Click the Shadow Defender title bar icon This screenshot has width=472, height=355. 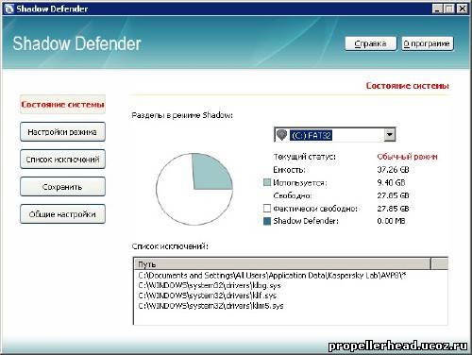click(x=8, y=8)
